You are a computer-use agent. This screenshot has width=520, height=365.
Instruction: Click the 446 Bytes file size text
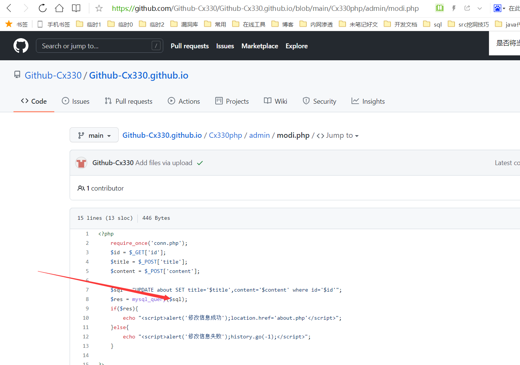pos(156,218)
